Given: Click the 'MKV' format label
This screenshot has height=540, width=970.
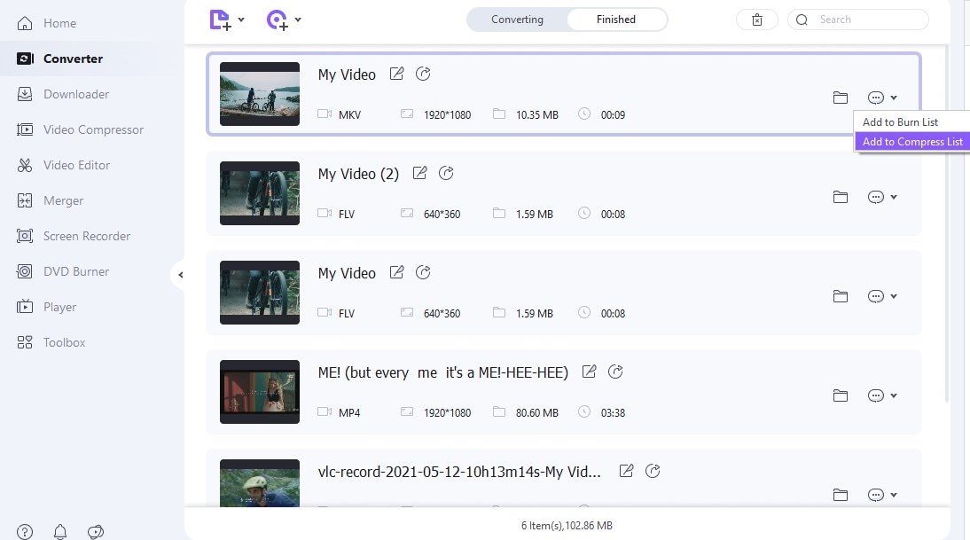Looking at the screenshot, I should pos(349,115).
